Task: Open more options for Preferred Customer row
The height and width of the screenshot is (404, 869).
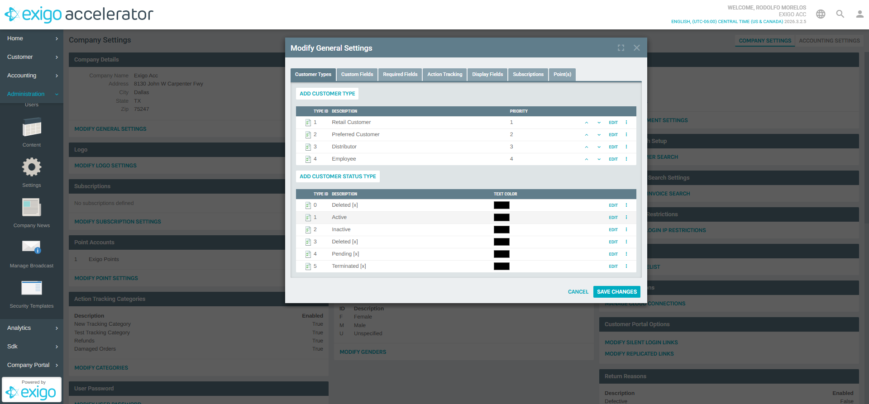Action: pos(626,135)
